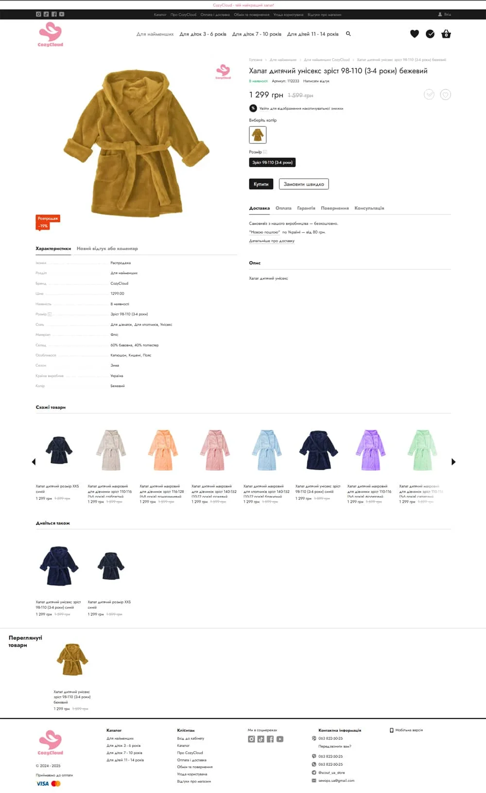Open the Для діток 3 - 6 років menu
This screenshot has height=793, width=486.
[203, 34]
